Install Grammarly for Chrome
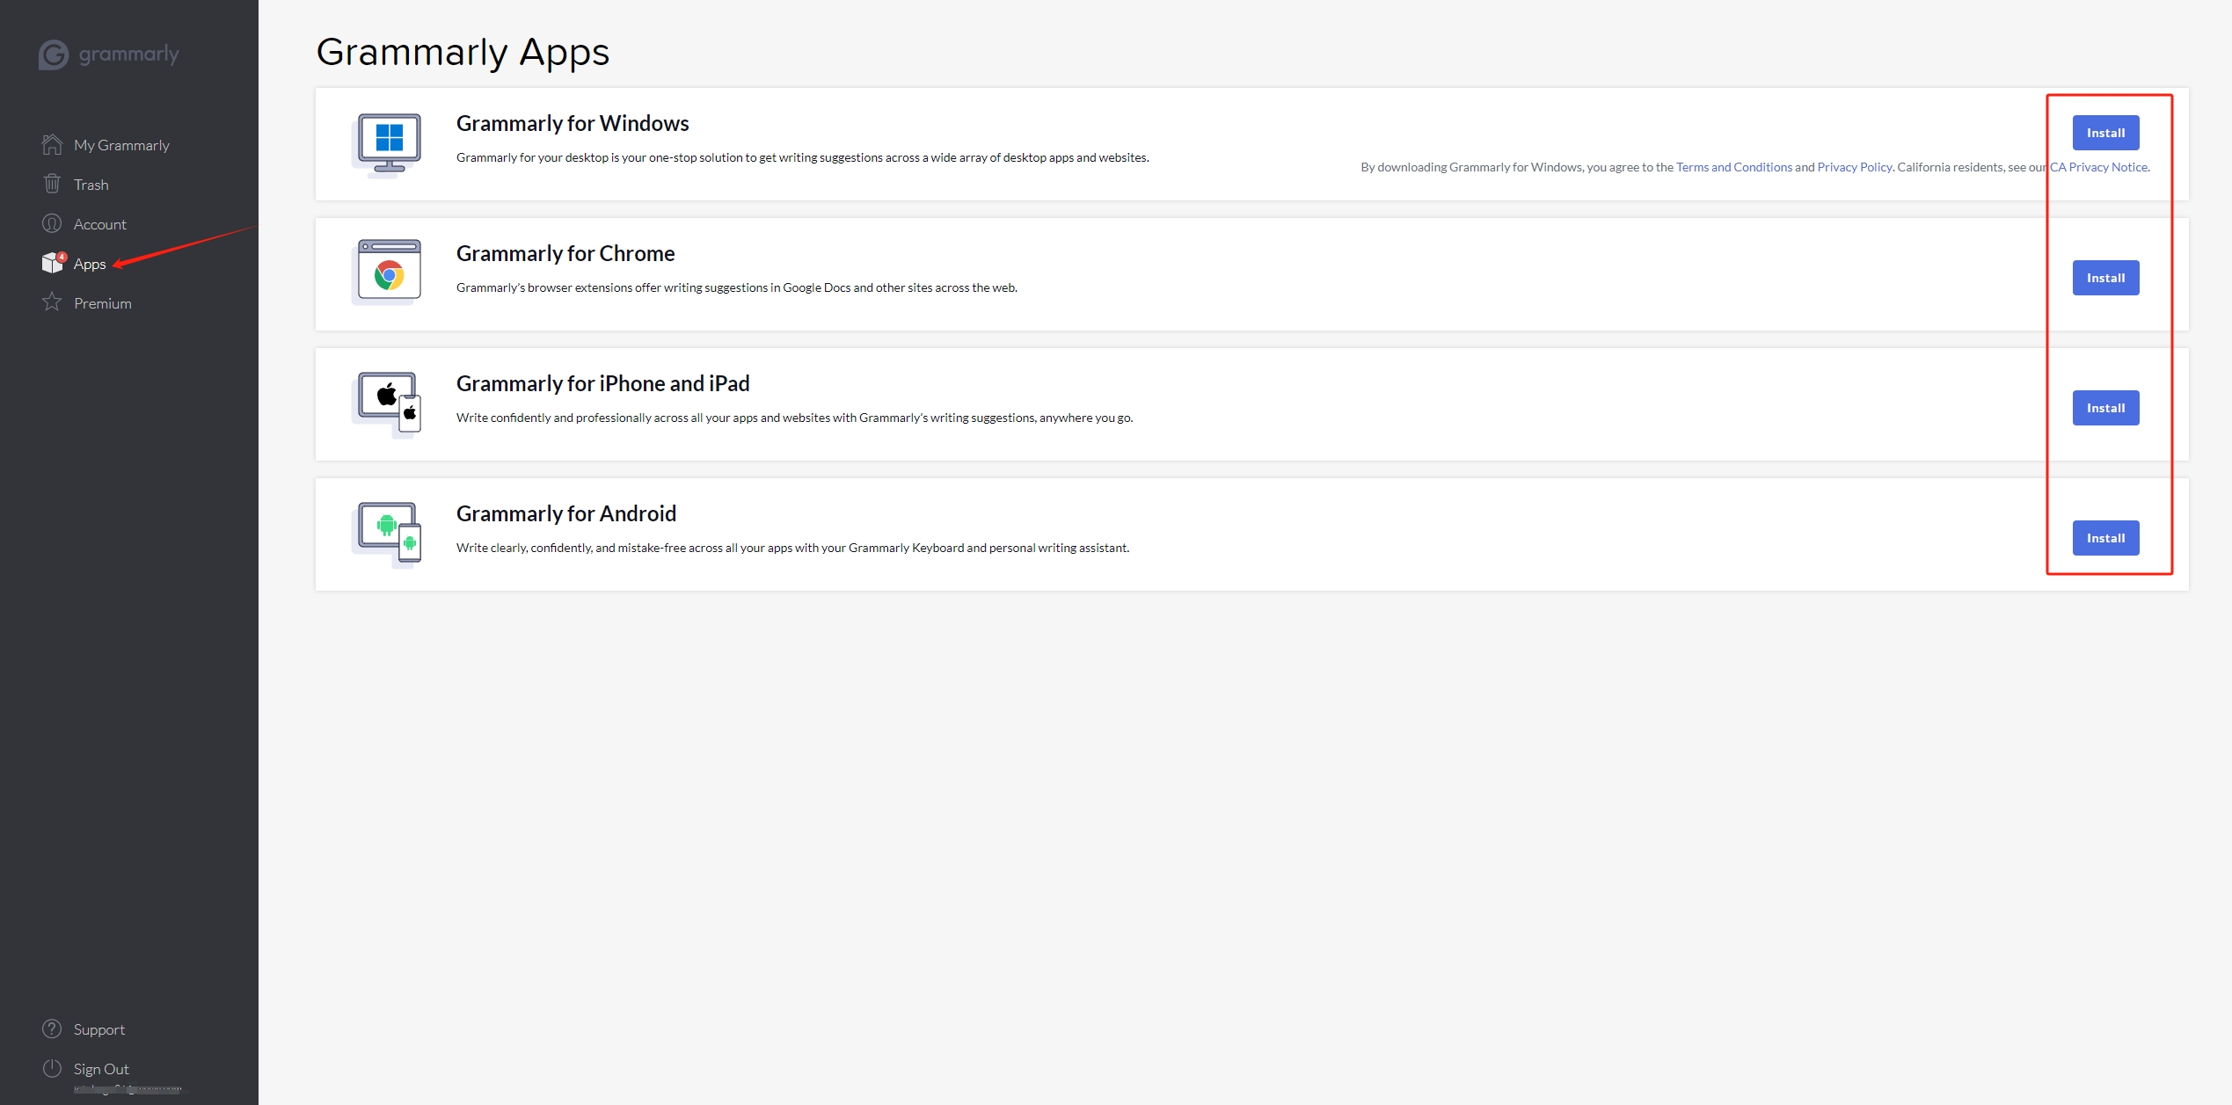Viewport: 2232px width, 1105px height. (x=2105, y=278)
